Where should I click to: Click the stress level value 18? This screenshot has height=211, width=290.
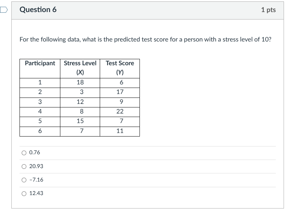point(80,82)
